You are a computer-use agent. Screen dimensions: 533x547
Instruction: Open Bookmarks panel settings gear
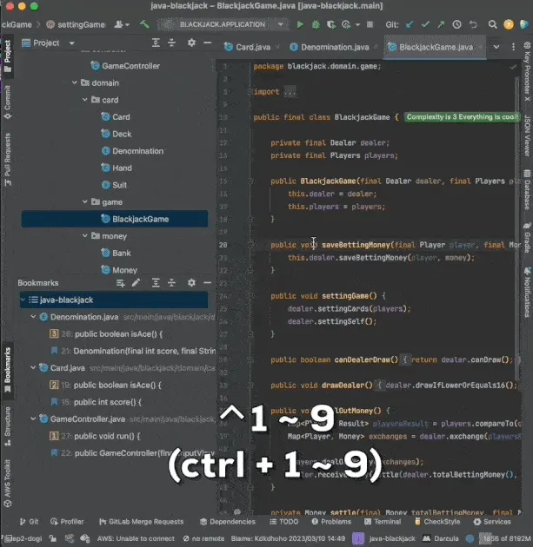point(191,283)
